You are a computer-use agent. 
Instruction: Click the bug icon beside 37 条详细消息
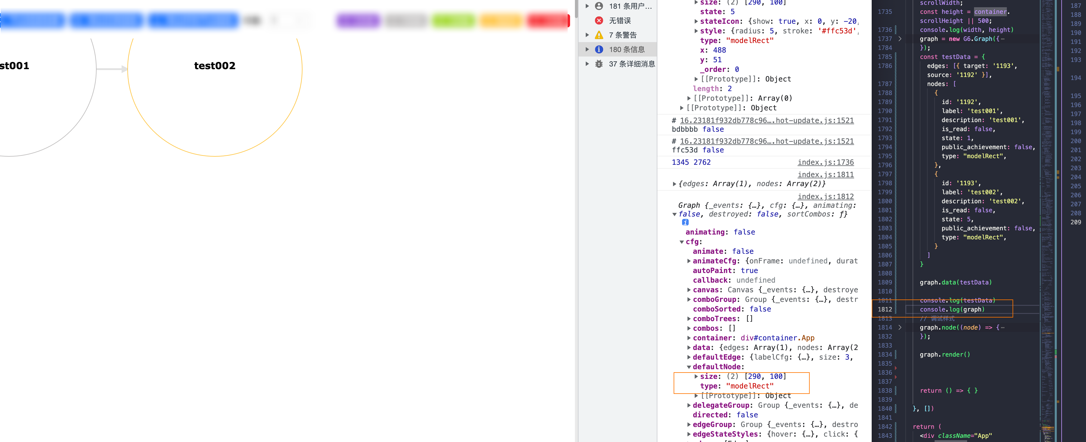click(x=599, y=63)
